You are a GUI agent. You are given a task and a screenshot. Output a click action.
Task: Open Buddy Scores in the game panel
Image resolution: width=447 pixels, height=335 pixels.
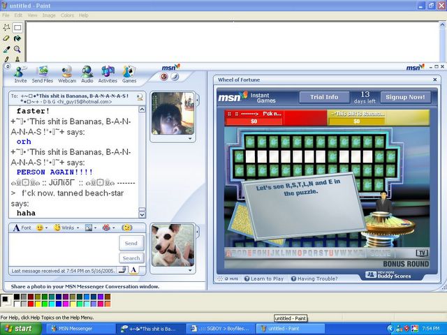(x=388, y=274)
